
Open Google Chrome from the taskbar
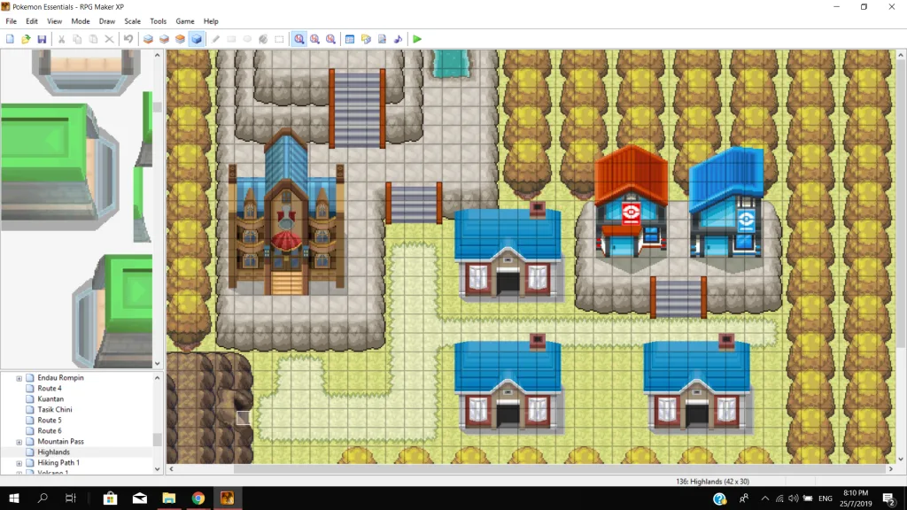tap(198, 498)
